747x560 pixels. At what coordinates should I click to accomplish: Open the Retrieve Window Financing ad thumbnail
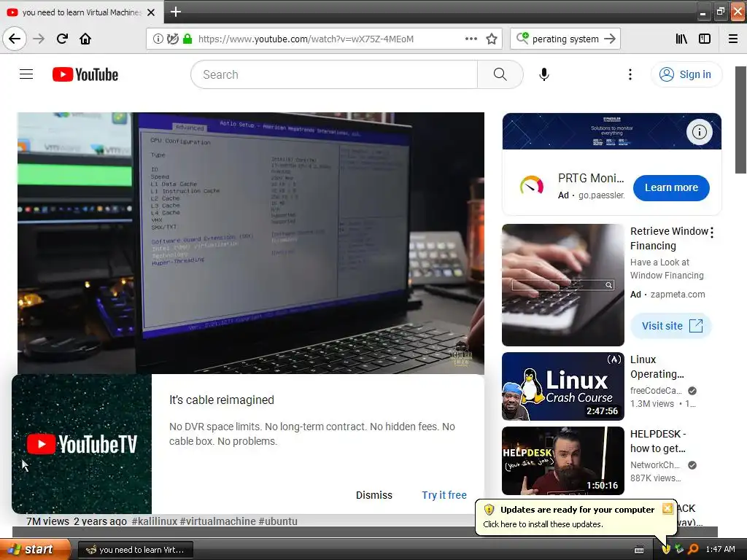point(562,285)
